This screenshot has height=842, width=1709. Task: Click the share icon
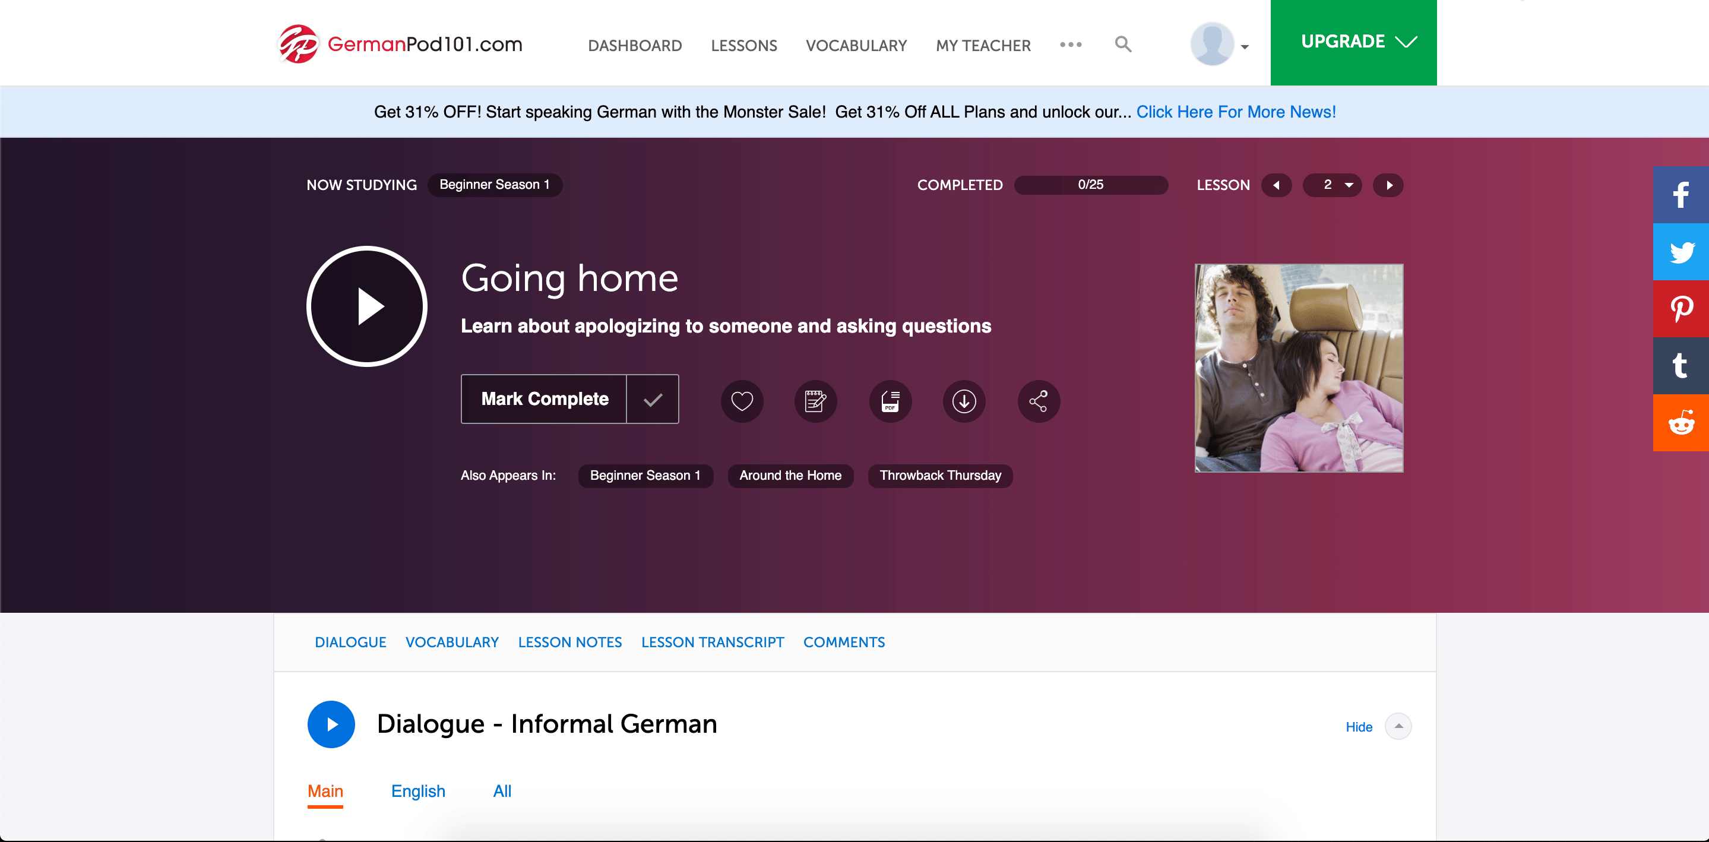pos(1038,401)
